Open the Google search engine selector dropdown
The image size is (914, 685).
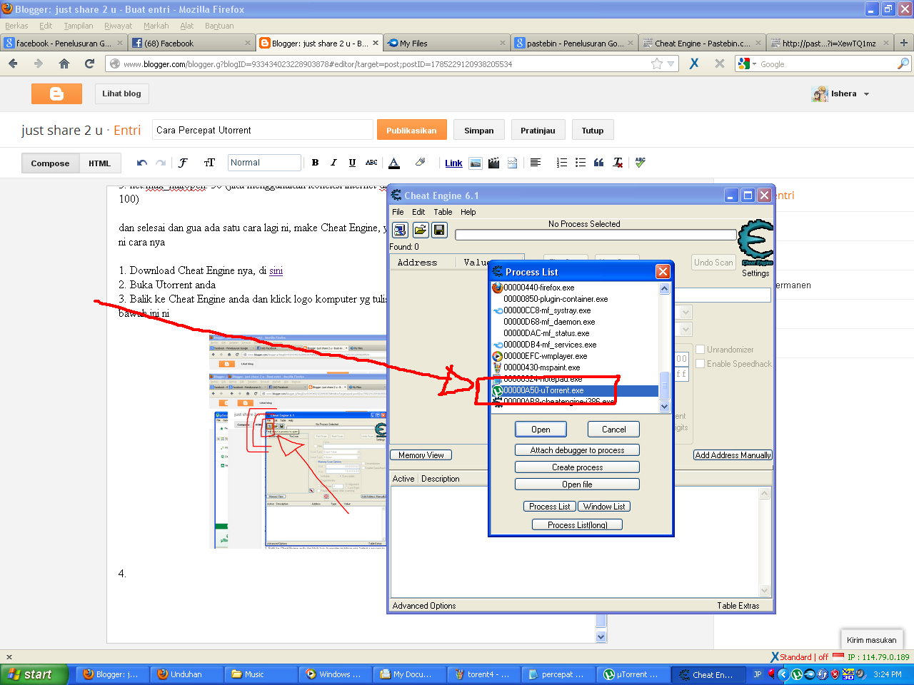pos(747,64)
